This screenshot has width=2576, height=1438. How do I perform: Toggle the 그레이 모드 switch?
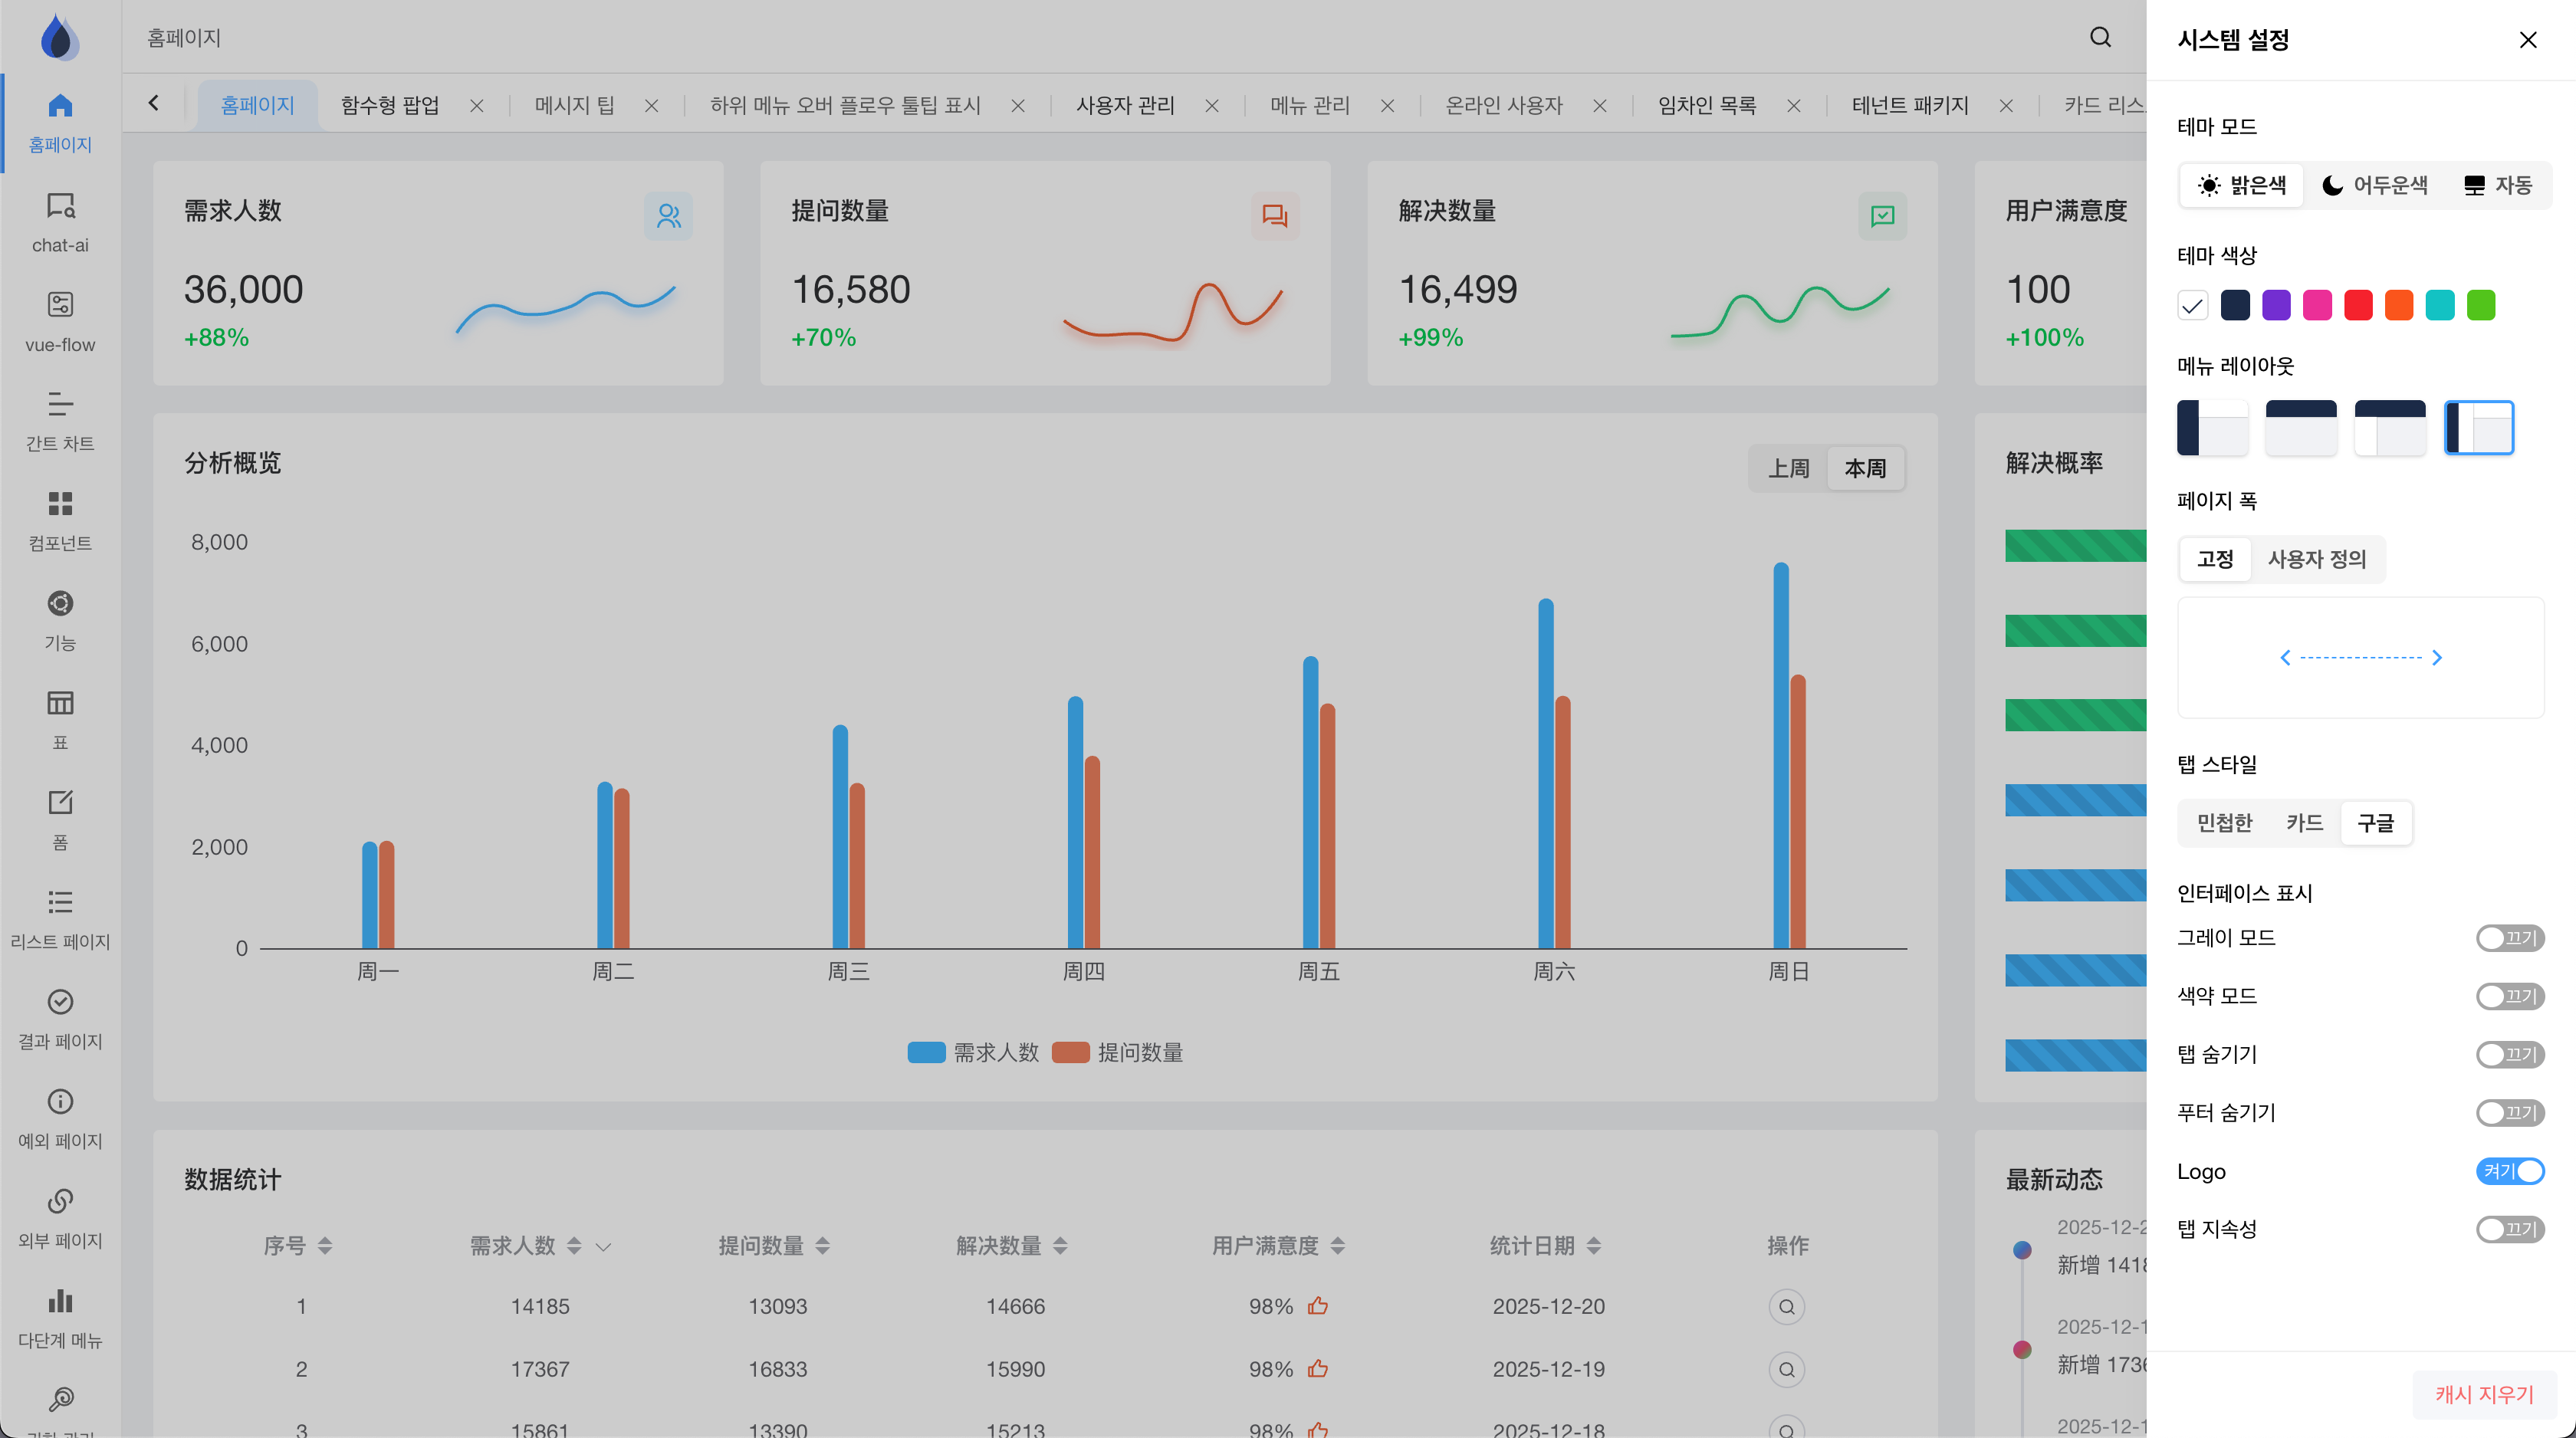[2509, 938]
